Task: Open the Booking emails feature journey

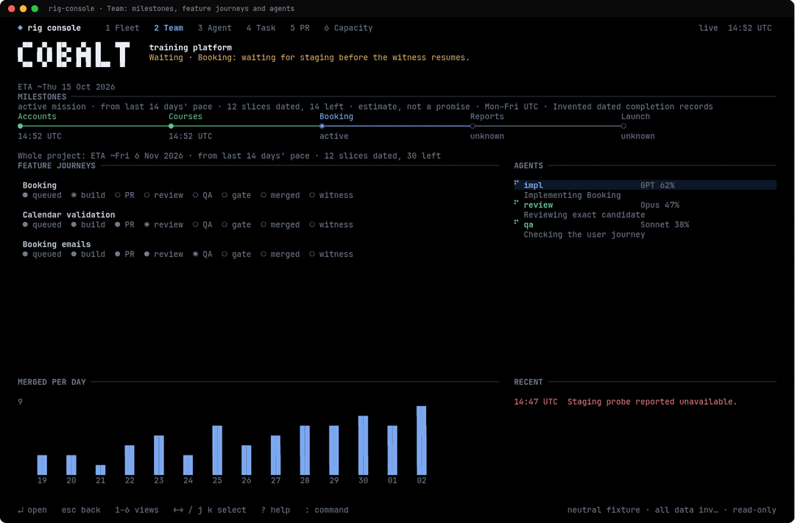Action: click(57, 244)
